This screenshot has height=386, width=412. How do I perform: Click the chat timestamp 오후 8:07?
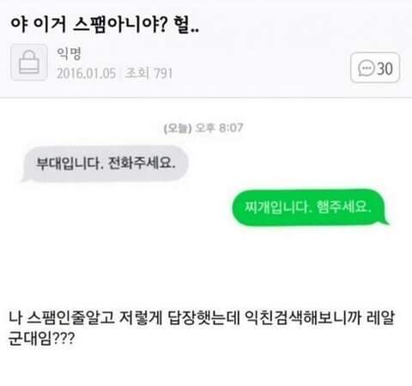[219, 128]
